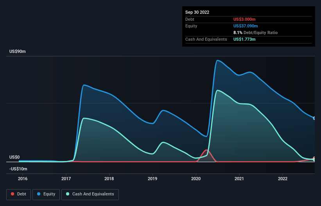
Task: Click the 2021 x-axis label
Action: click(x=239, y=179)
